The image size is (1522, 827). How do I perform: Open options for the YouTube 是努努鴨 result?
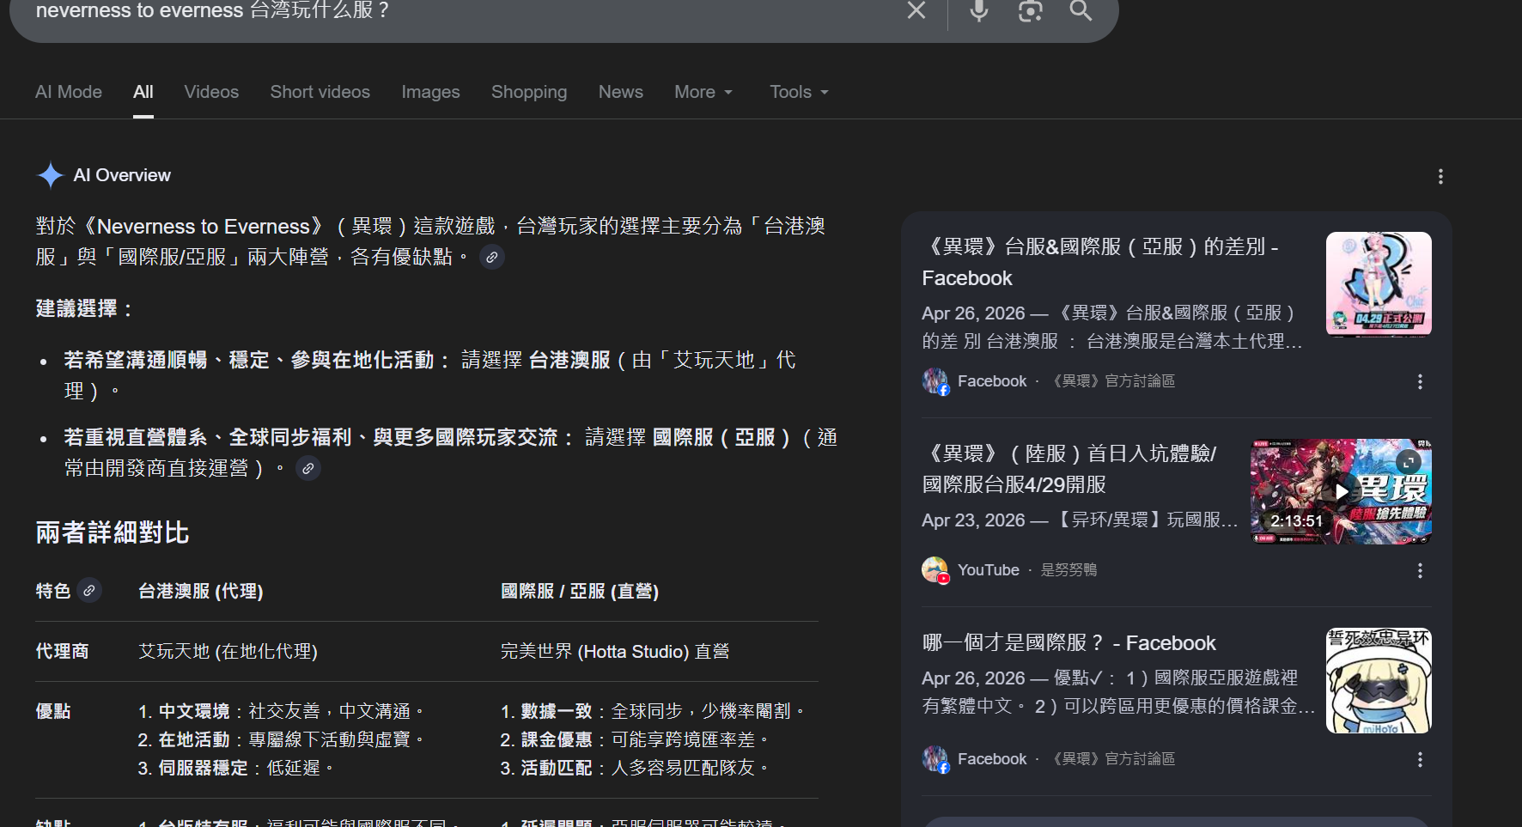tap(1420, 570)
